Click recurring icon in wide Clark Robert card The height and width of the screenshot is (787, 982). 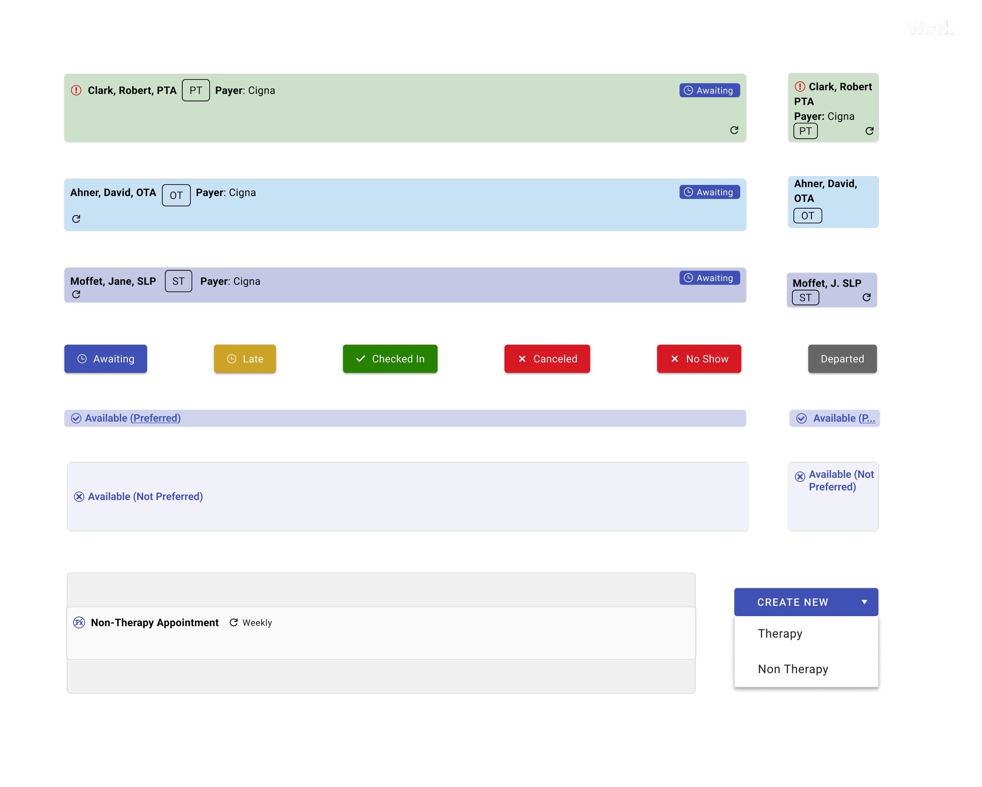(734, 130)
